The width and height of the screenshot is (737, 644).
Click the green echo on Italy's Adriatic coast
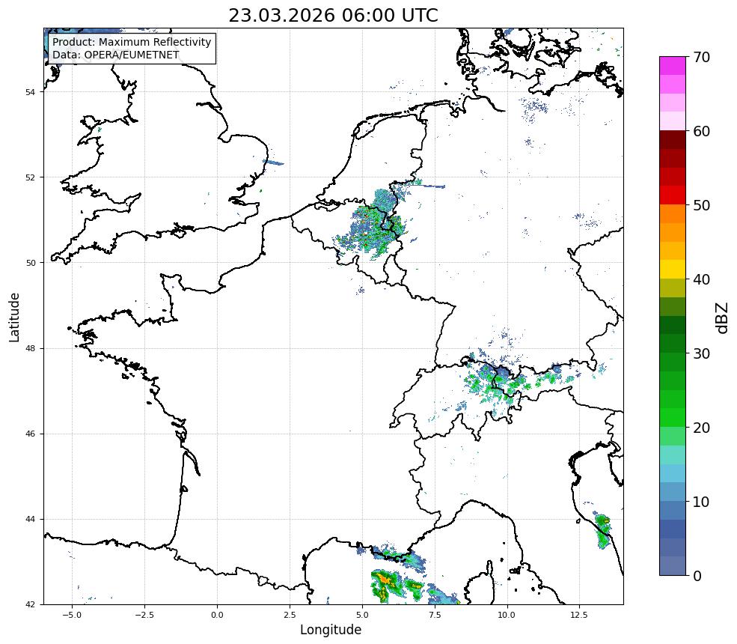[x=602, y=531]
